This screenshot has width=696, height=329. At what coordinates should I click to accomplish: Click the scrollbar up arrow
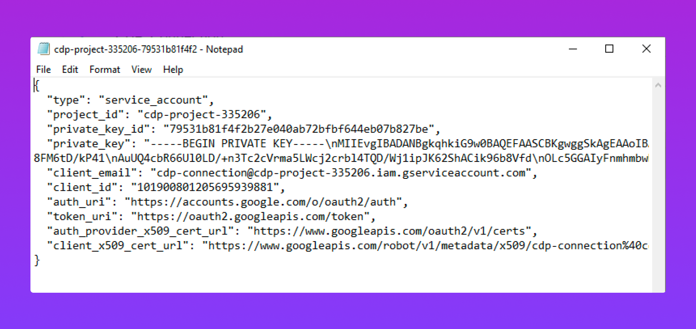coord(658,85)
